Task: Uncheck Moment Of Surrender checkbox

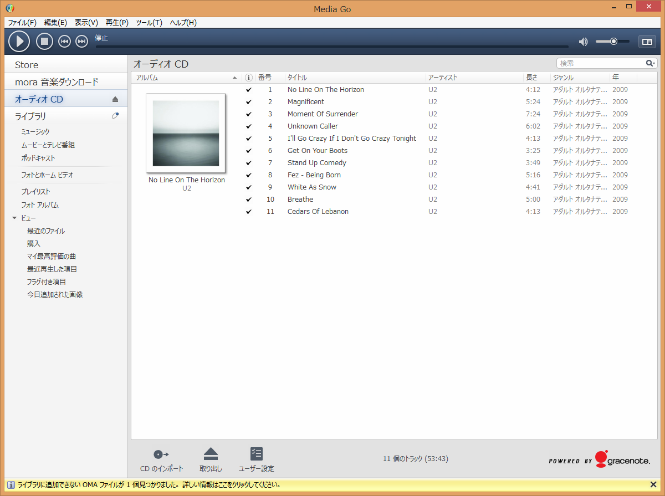Action: (249, 114)
